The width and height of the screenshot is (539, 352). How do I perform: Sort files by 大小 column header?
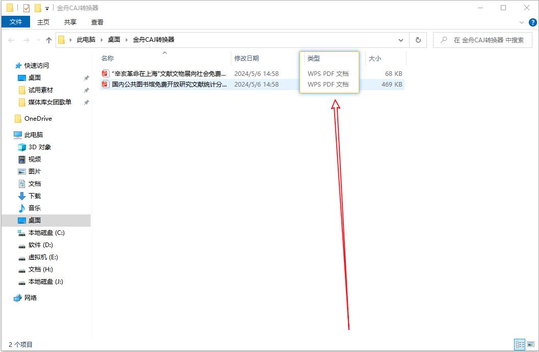point(375,59)
